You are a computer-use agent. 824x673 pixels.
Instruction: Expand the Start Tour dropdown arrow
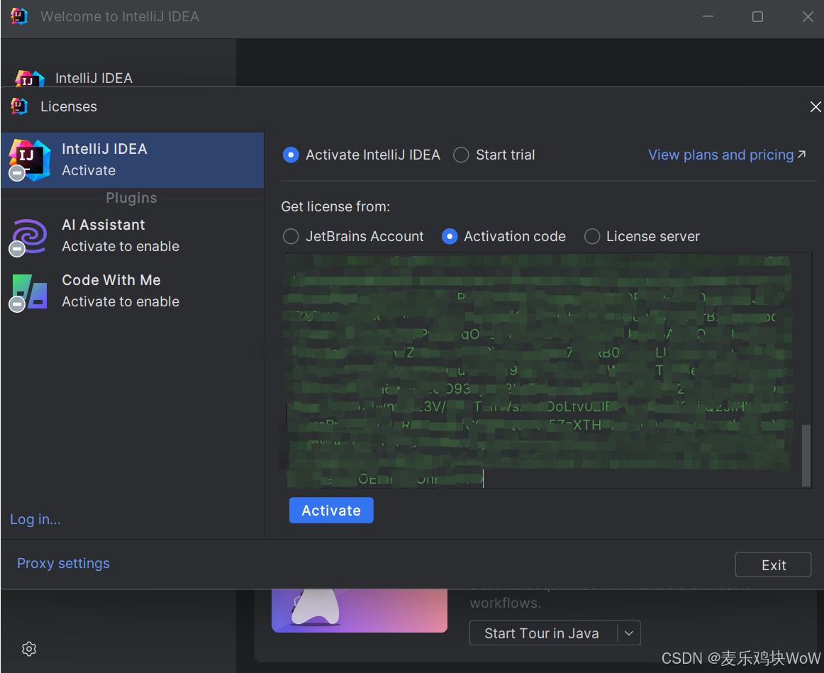click(x=629, y=633)
